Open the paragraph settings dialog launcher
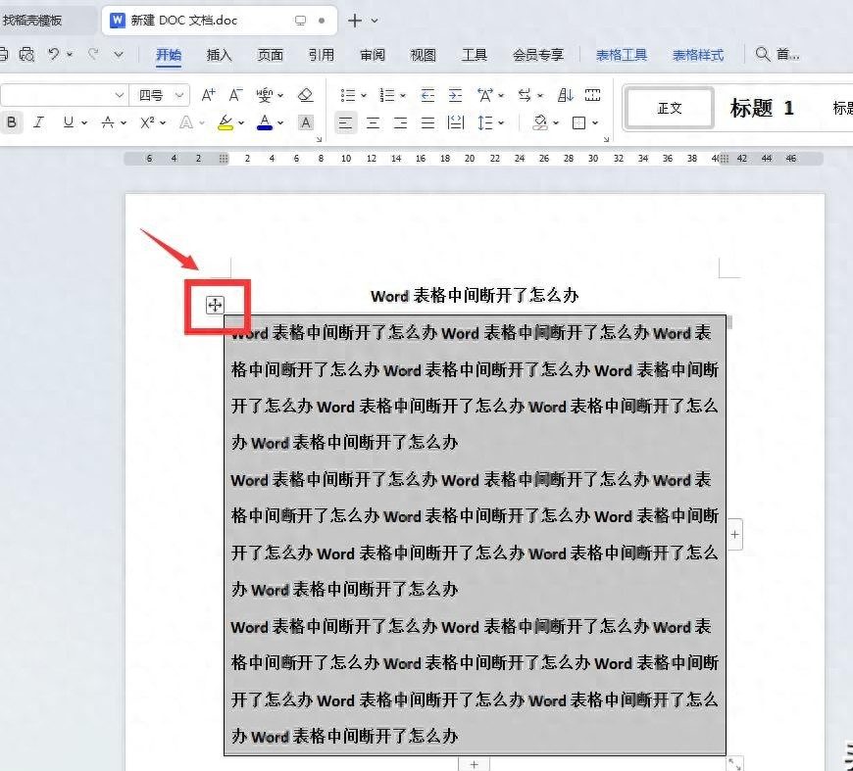The image size is (853, 771). (606, 140)
